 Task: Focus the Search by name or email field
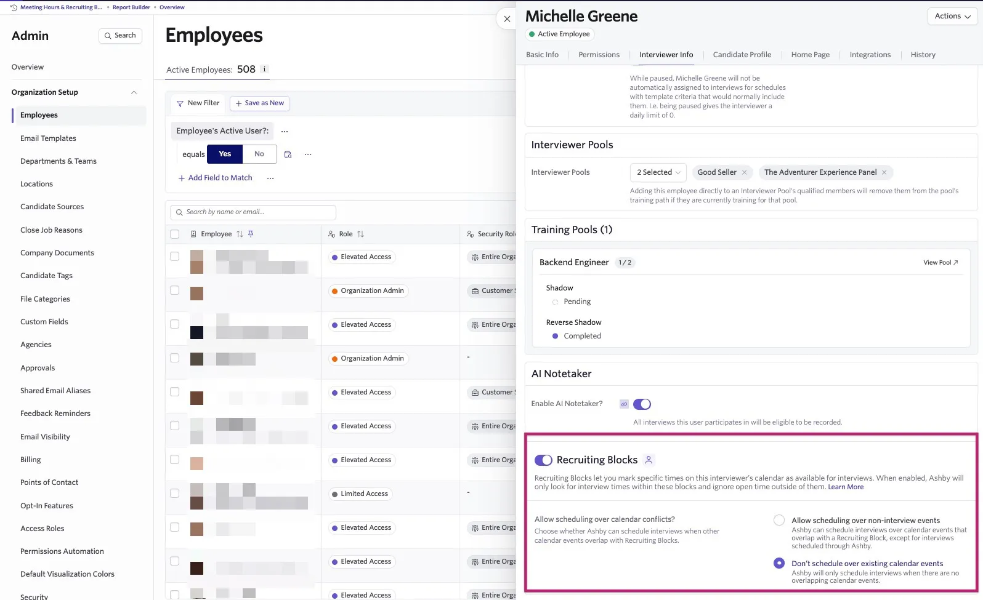[x=253, y=212]
